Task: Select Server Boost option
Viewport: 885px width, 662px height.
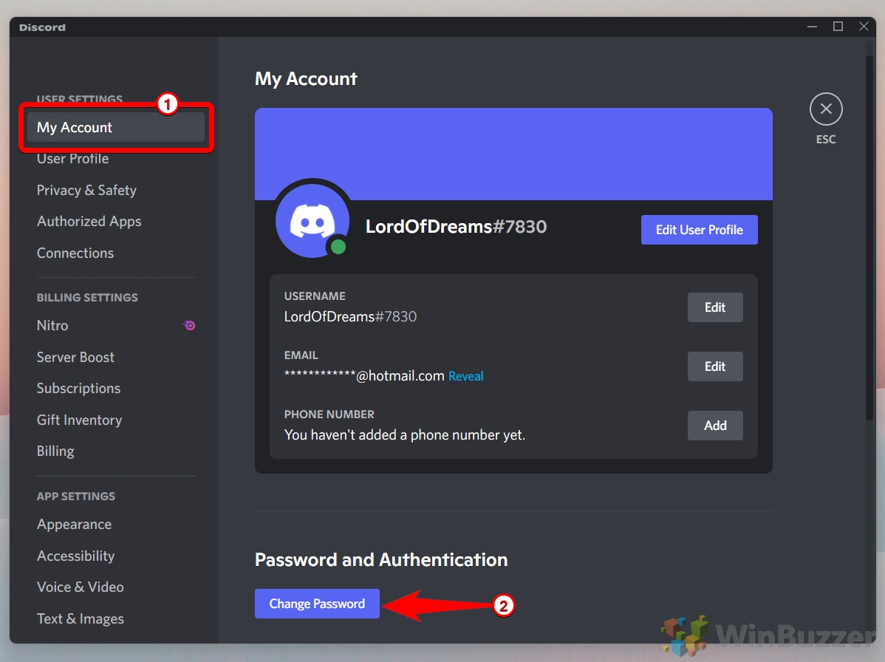Action: pyautogui.click(x=75, y=358)
